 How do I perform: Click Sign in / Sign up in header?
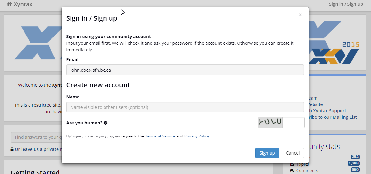[346, 4]
